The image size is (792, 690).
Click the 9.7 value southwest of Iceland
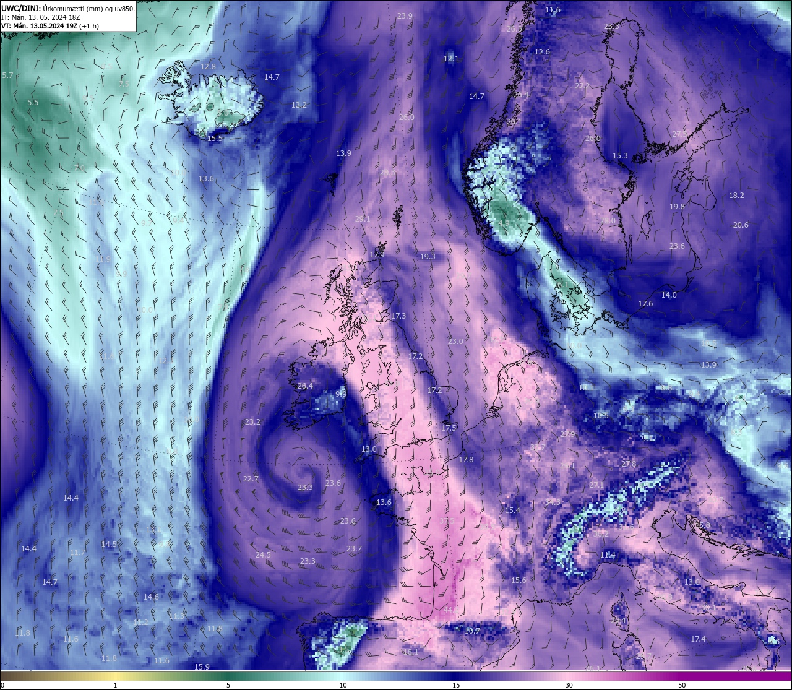point(146,223)
